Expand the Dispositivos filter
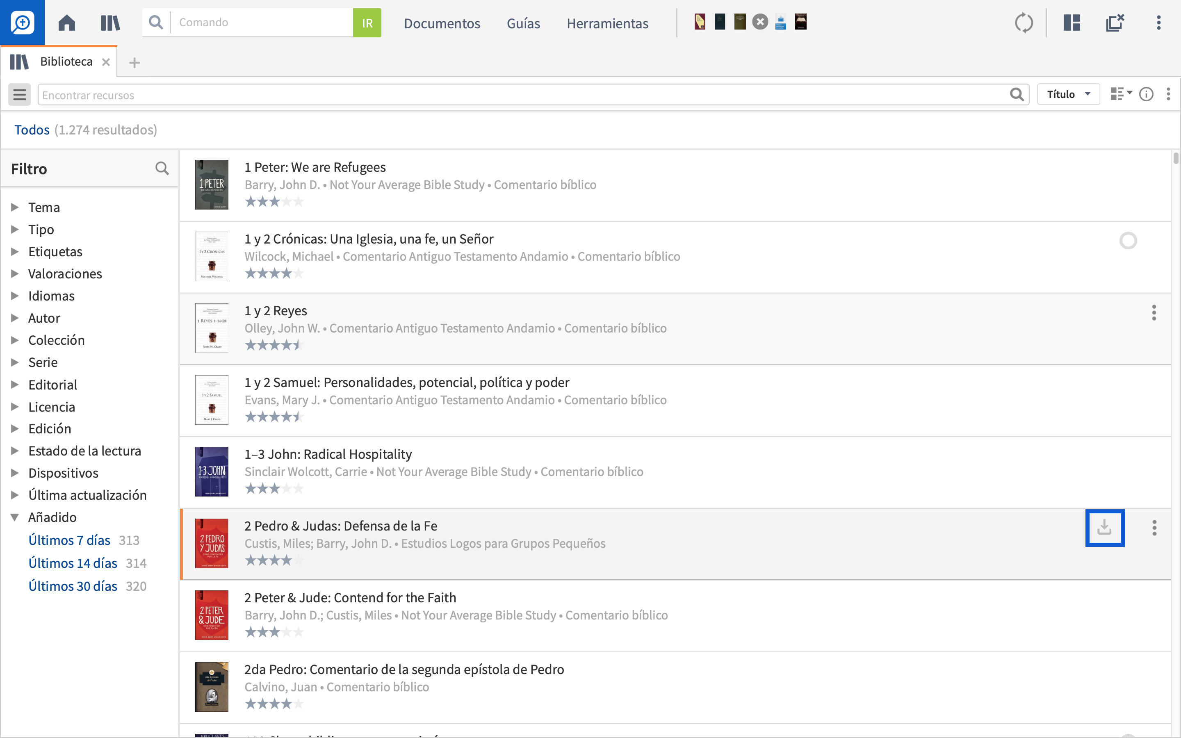 pyautogui.click(x=15, y=473)
